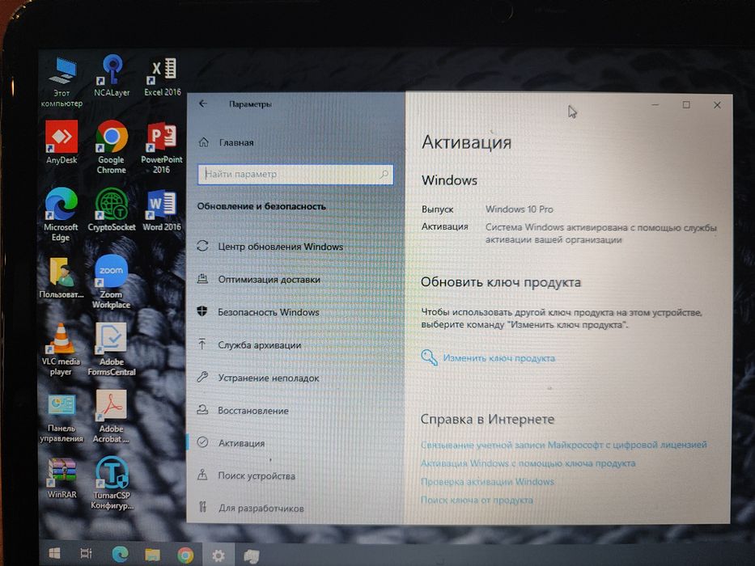The image size is (755, 566).
Task: Click the Найти параметр search field
Action: click(x=295, y=174)
